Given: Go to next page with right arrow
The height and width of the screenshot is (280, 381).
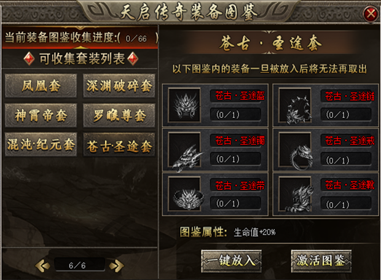Looking at the screenshot, I should click(116, 265).
